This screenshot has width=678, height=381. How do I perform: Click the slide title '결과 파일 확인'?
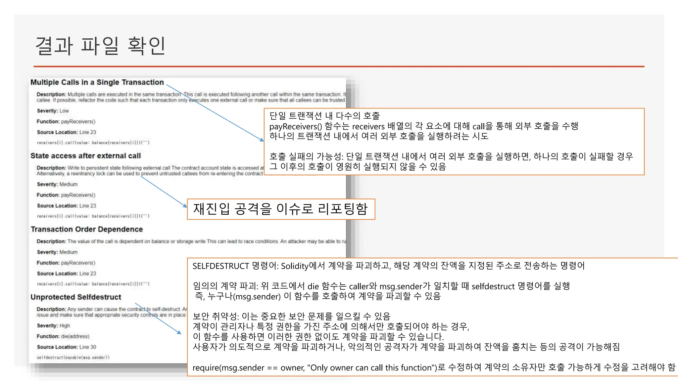click(100, 46)
